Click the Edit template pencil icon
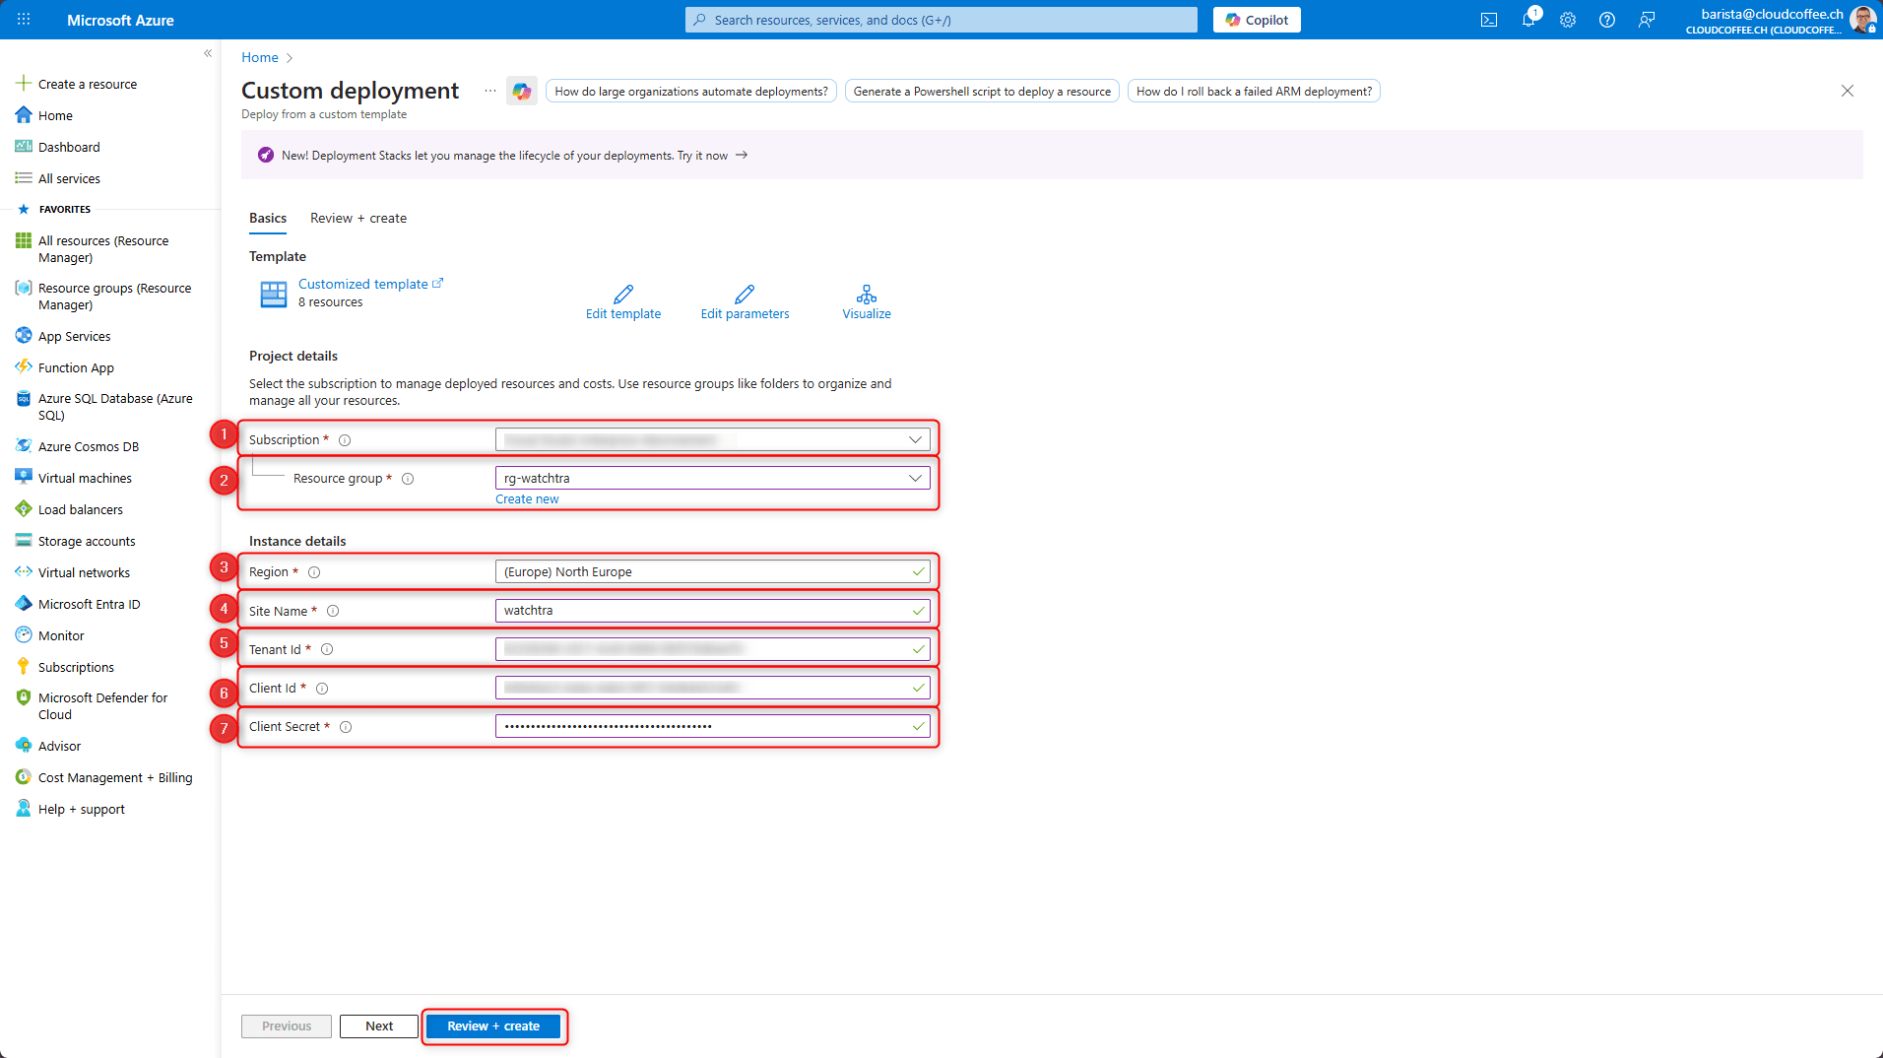This screenshot has width=1883, height=1058. point(622,295)
